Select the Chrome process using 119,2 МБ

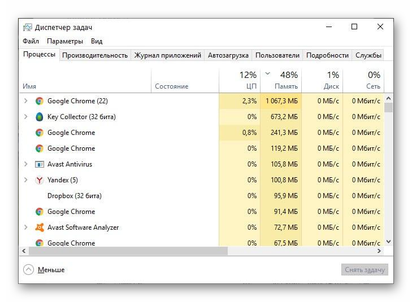tap(202, 148)
